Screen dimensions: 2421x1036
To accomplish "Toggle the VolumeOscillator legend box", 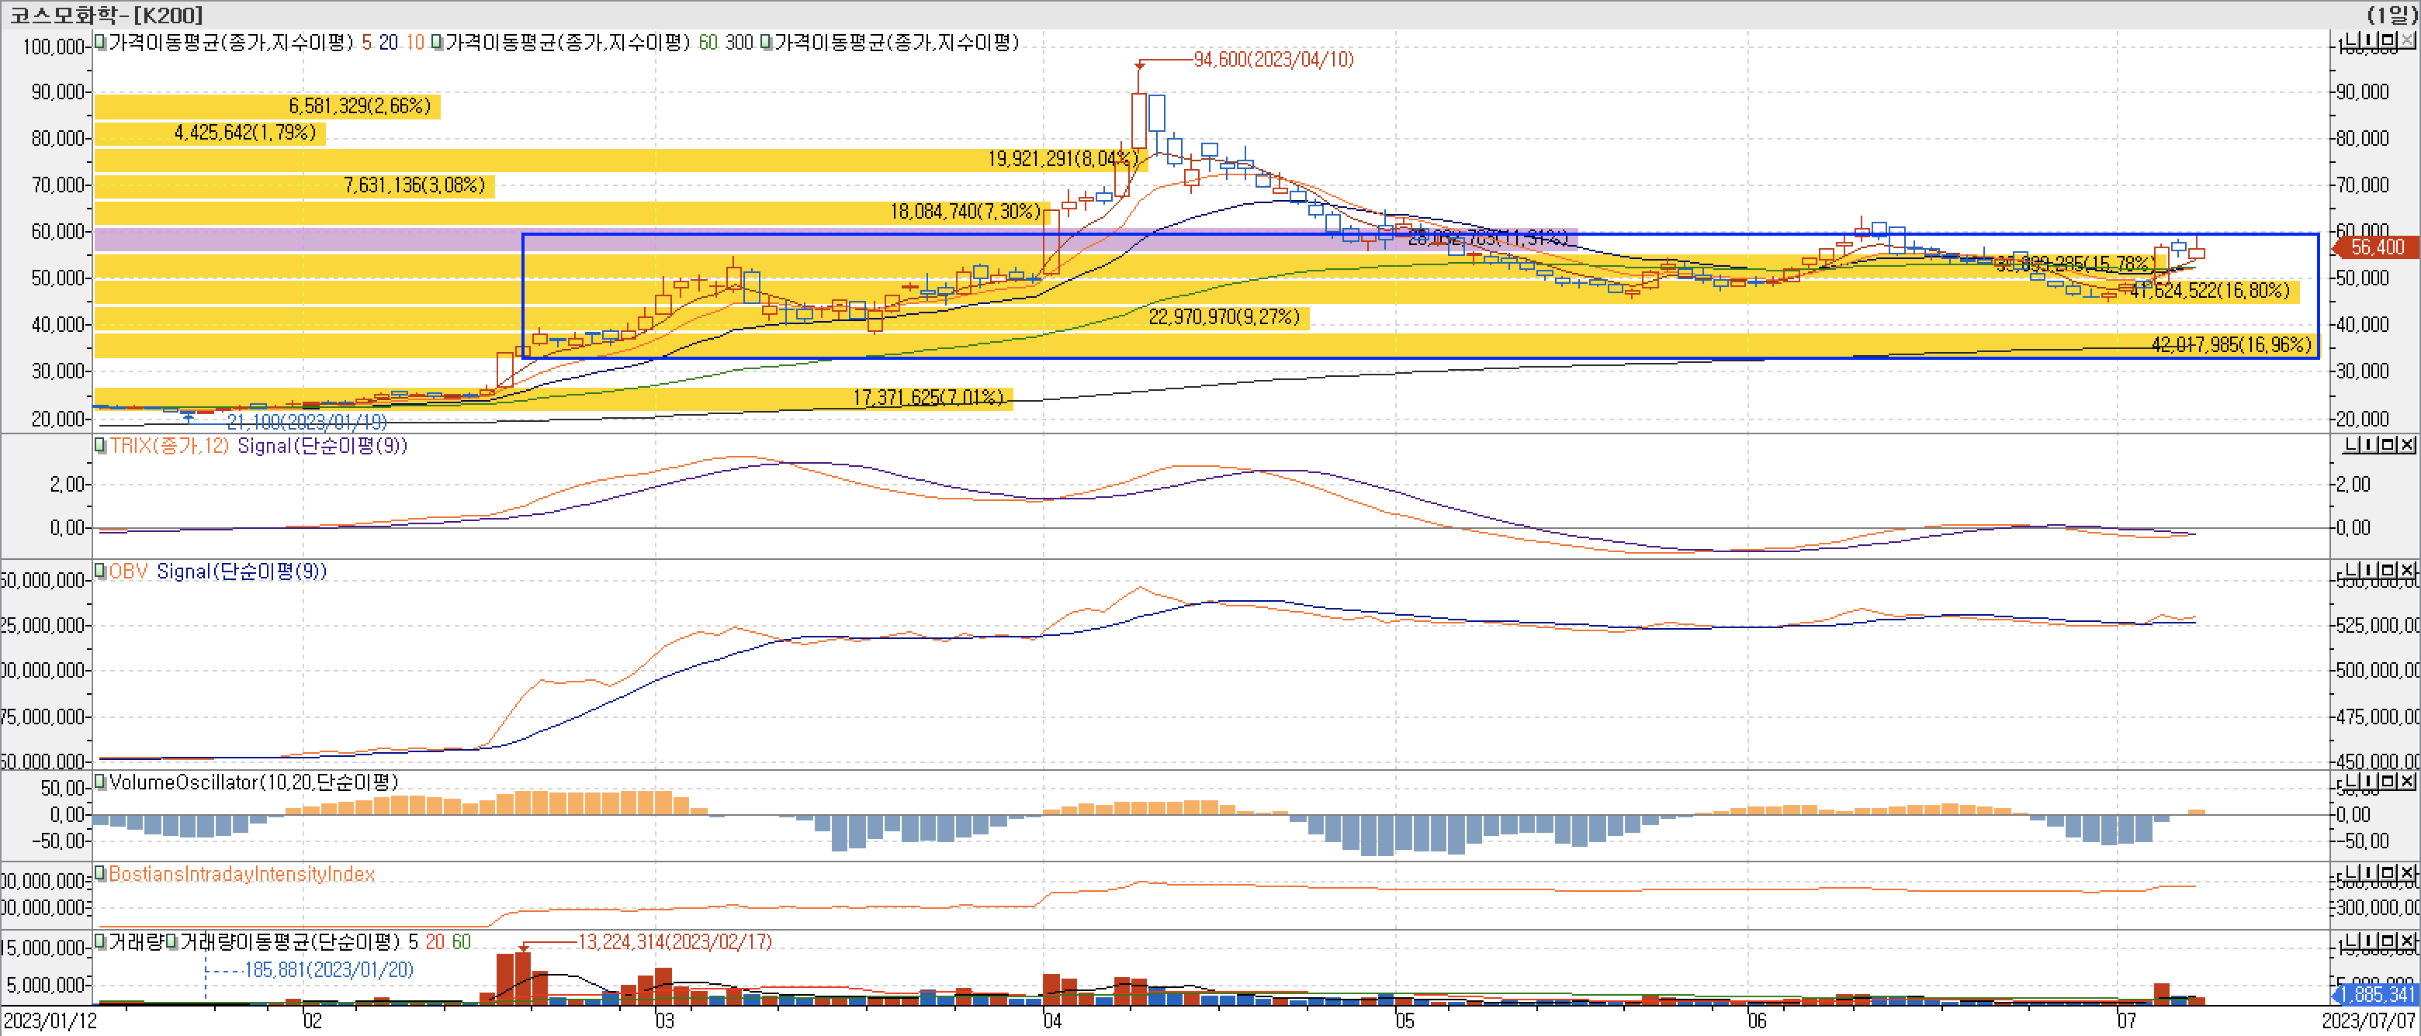I will (101, 782).
